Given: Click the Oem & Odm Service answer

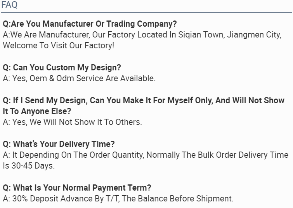Looking at the screenshot, I should (79, 78).
